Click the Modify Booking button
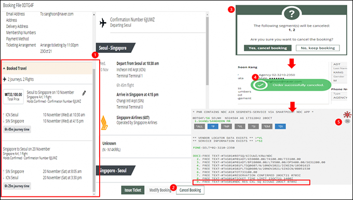Image resolution: width=353 pixels, height=200 pixels. tap(160, 190)
